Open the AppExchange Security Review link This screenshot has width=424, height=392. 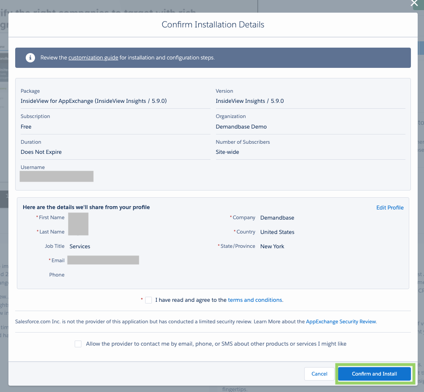[341, 322]
